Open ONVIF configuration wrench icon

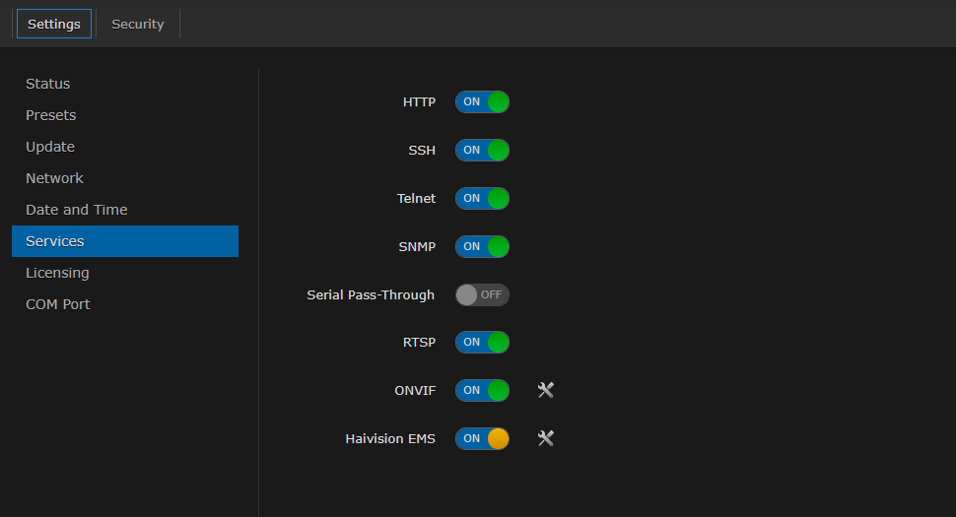[546, 390]
